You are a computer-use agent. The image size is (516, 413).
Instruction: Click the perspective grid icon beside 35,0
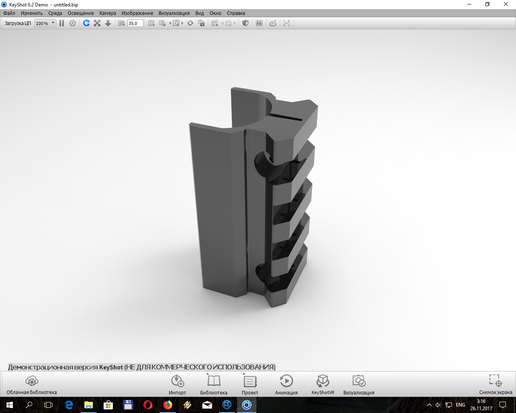tap(121, 23)
